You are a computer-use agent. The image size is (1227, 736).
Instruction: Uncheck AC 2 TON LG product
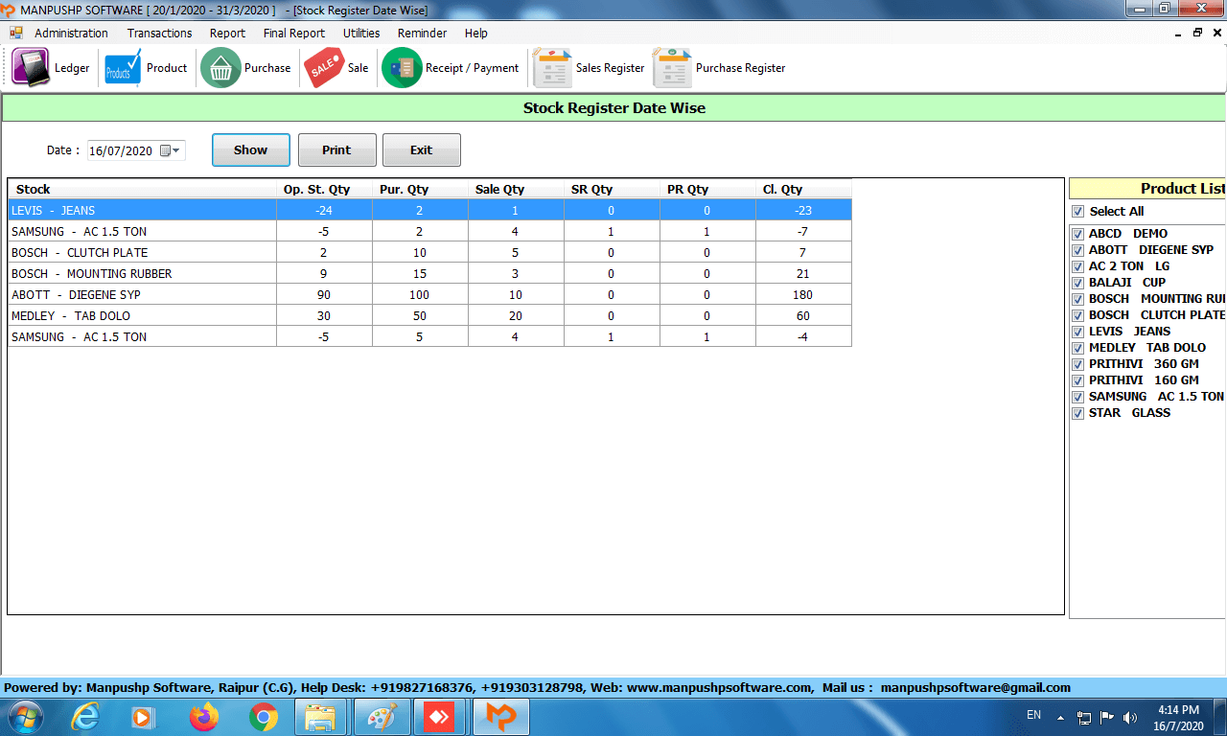click(1077, 266)
